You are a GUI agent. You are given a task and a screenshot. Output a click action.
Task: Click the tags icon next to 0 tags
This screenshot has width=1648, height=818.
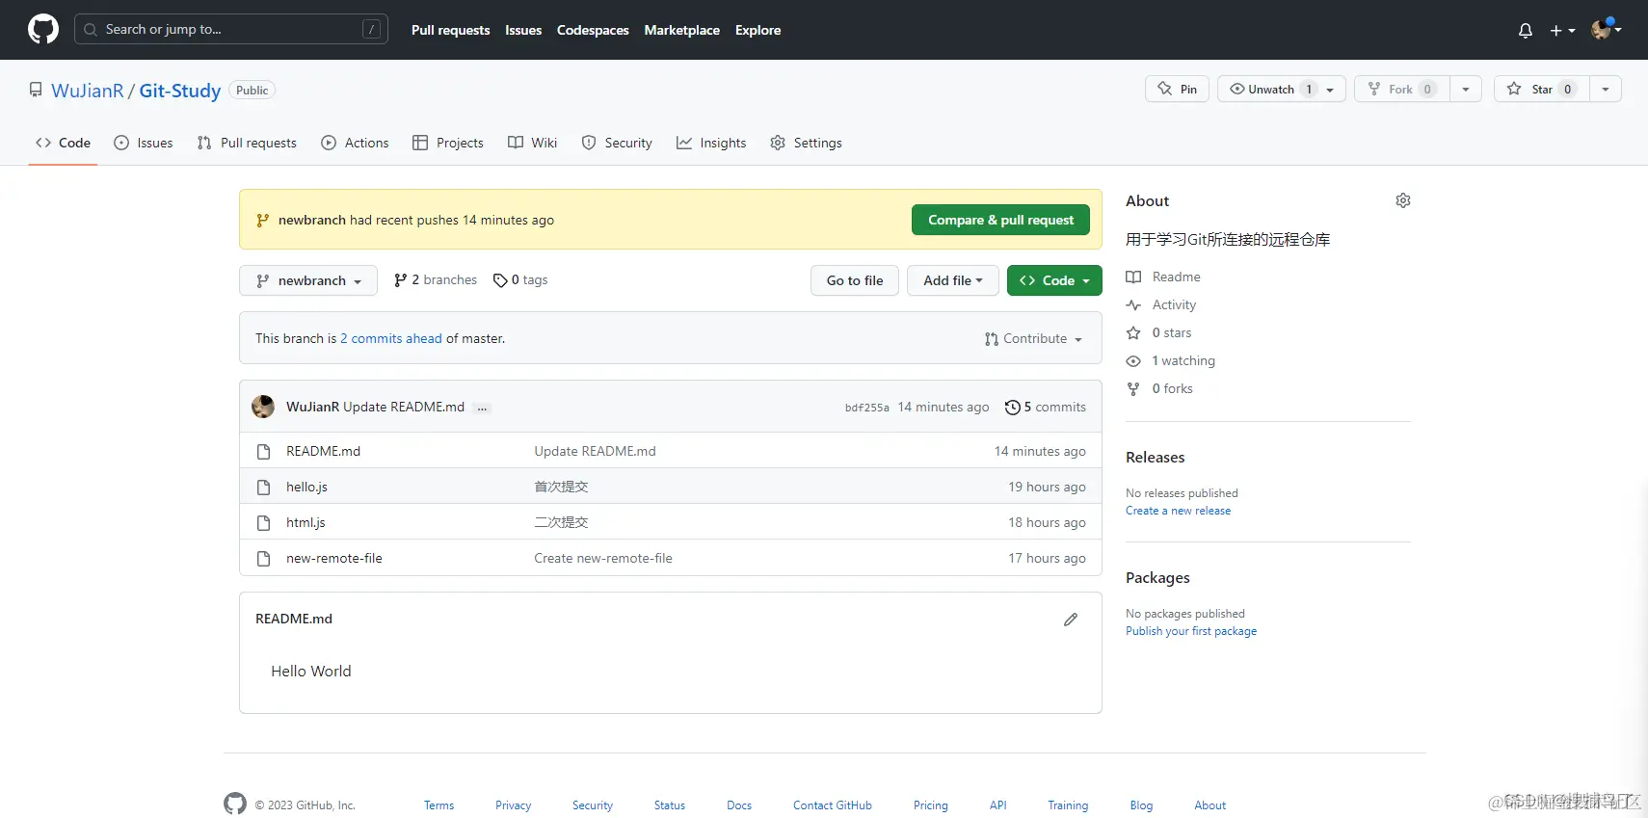(500, 280)
